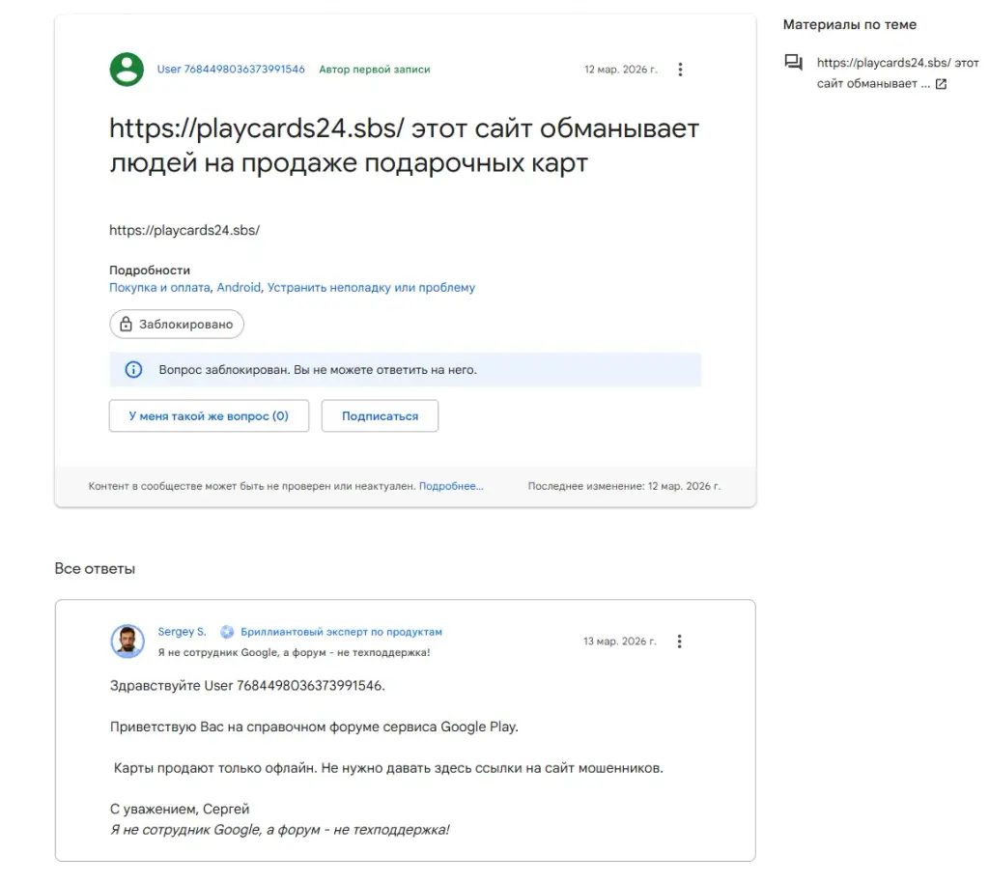Click the related threads chat icon in sidebar
The width and height of the screenshot is (989, 884).
click(x=794, y=62)
